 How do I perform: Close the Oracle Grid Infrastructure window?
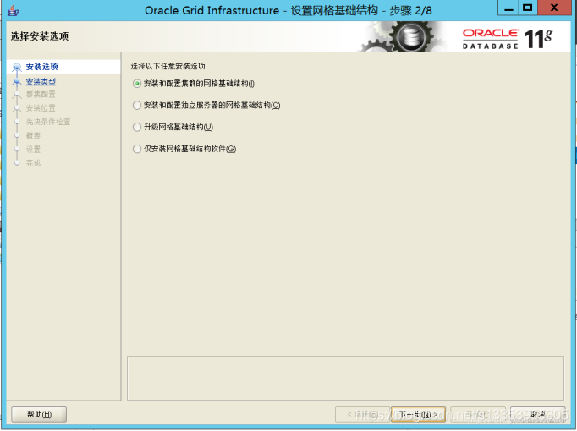[554, 8]
